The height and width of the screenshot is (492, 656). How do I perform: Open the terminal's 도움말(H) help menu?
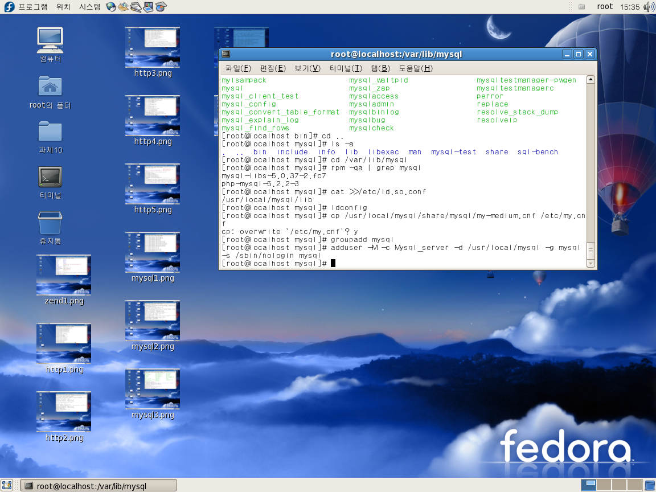coord(415,68)
